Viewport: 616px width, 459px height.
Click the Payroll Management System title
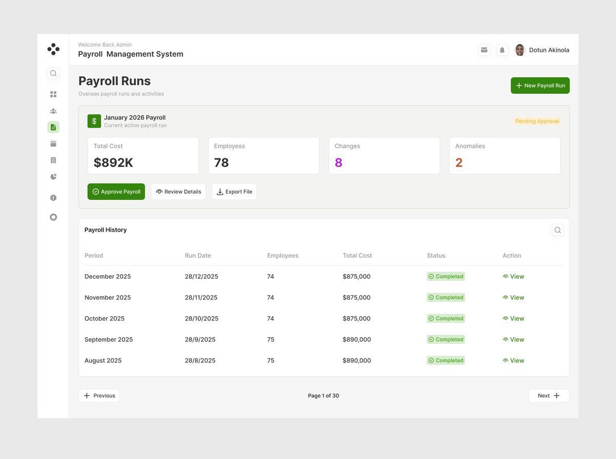[x=130, y=54]
